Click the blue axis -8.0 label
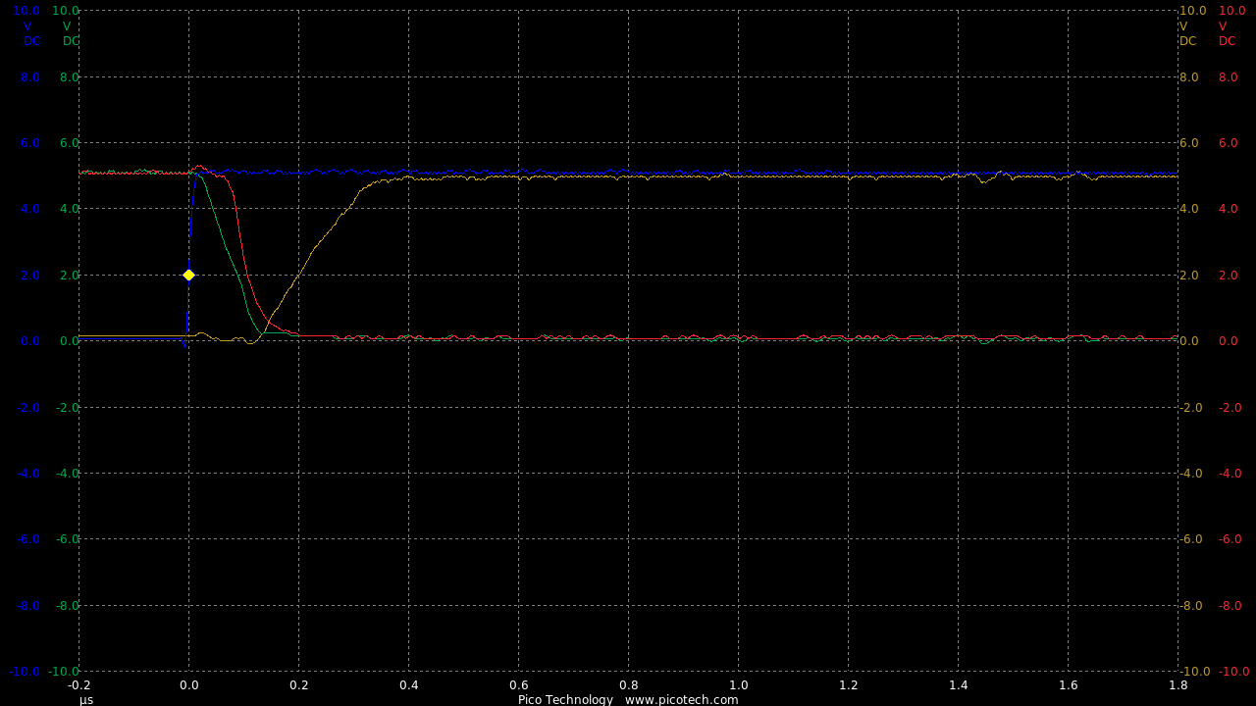This screenshot has height=706, width=1256. click(x=28, y=606)
